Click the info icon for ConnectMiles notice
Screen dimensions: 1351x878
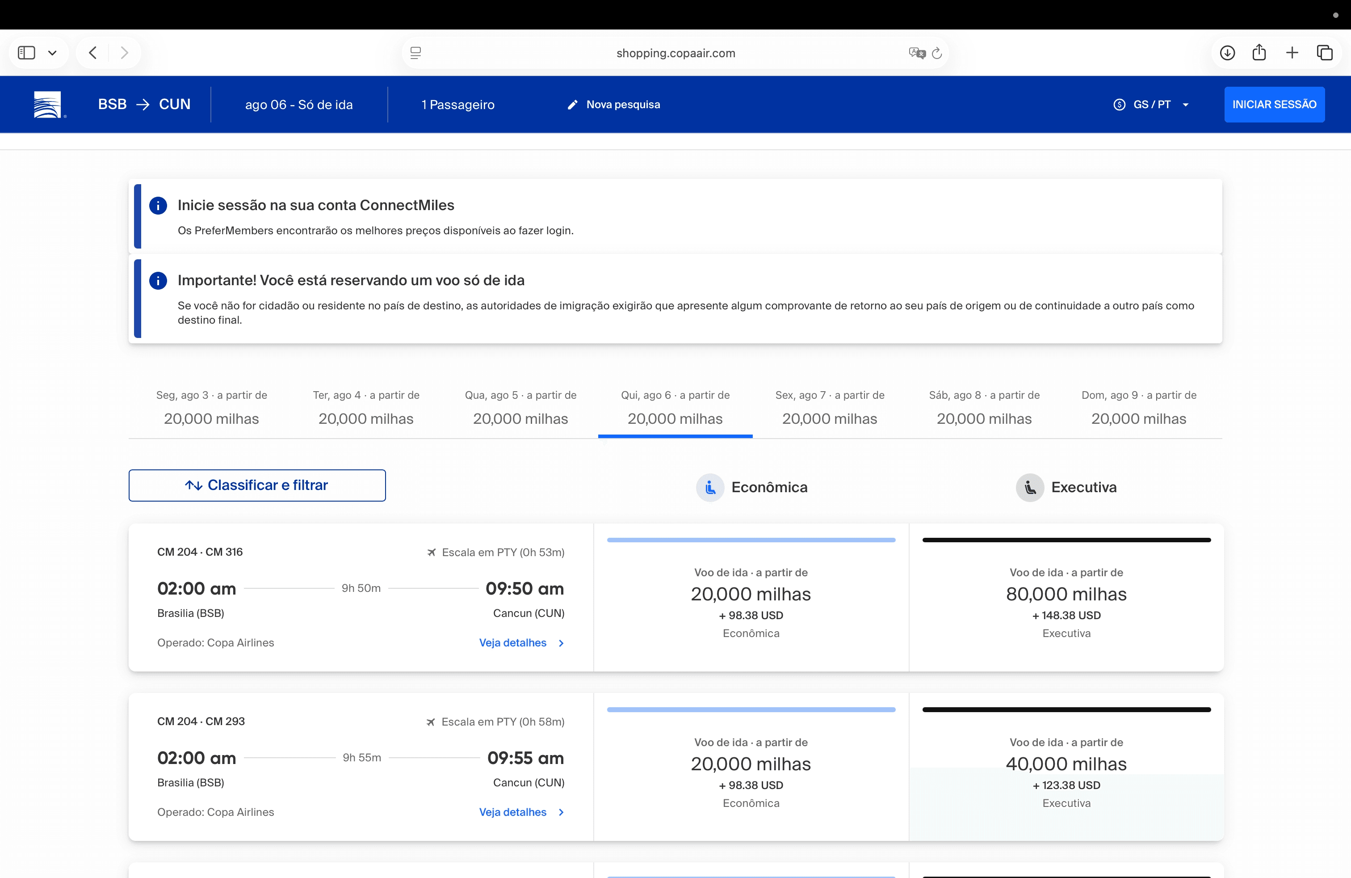158,206
